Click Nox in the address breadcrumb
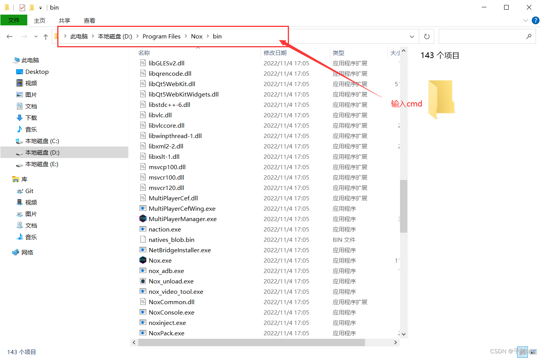Image resolution: width=541 pixels, height=358 pixels. coord(197,37)
